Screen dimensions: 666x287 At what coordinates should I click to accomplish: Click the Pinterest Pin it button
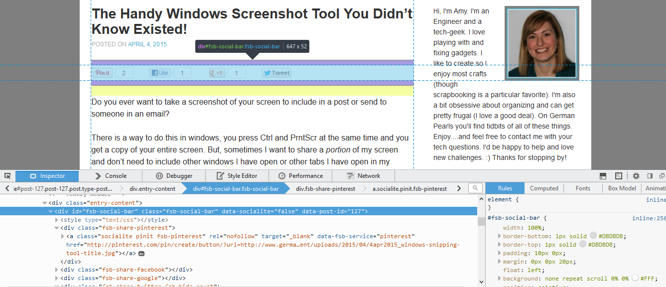point(103,73)
